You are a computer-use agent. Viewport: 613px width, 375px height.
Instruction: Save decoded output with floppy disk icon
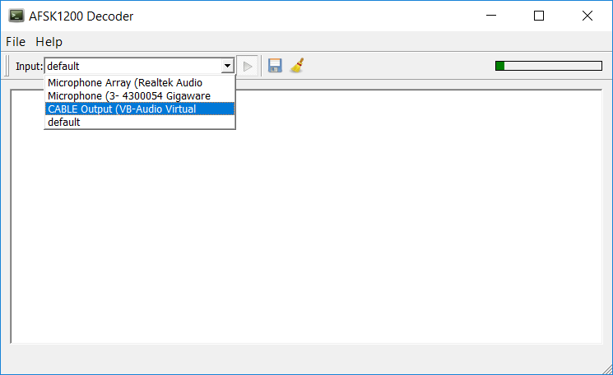275,66
